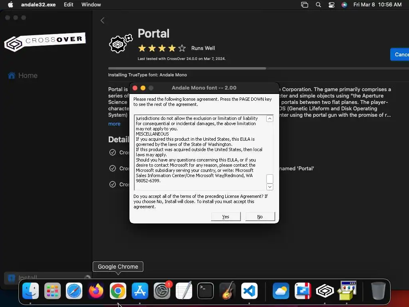
Task: Open System Settings in the dock
Action: pos(162,291)
